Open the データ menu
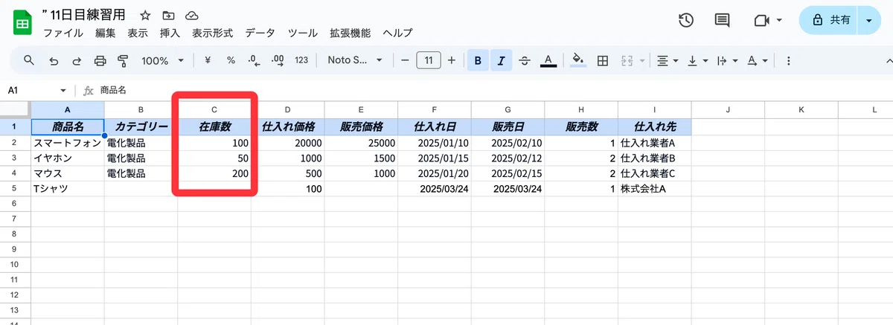This screenshot has width=893, height=325. tap(260, 33)
